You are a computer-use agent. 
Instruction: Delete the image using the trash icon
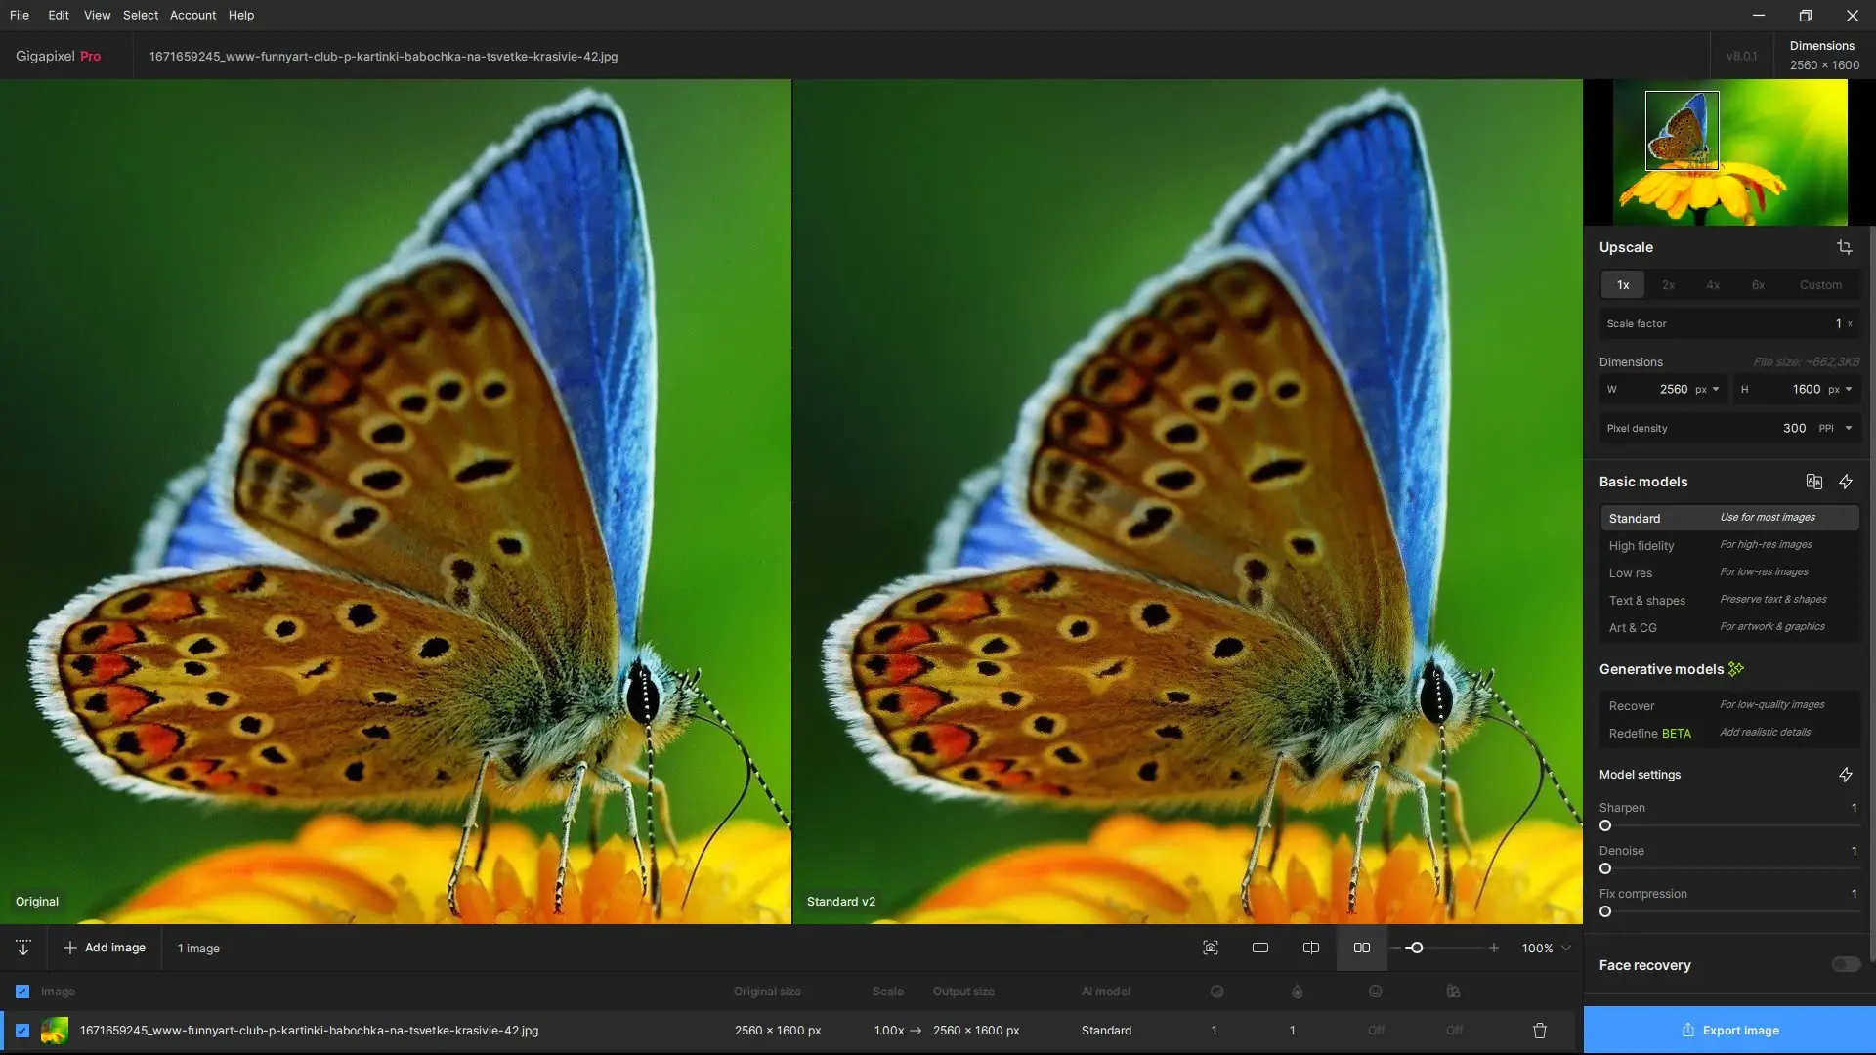pyautogui.click(x=1539, y=1031)
